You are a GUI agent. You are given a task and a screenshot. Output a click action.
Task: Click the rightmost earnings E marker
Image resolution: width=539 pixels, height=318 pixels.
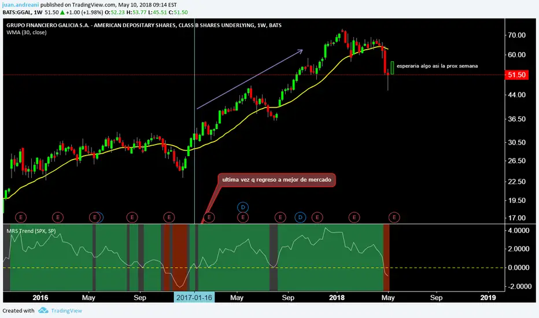tap(394, 217)
